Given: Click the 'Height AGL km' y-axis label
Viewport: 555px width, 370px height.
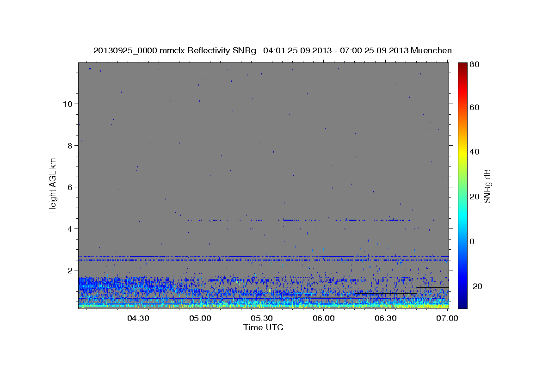Looking at the screenshot, I should point(53,185).
